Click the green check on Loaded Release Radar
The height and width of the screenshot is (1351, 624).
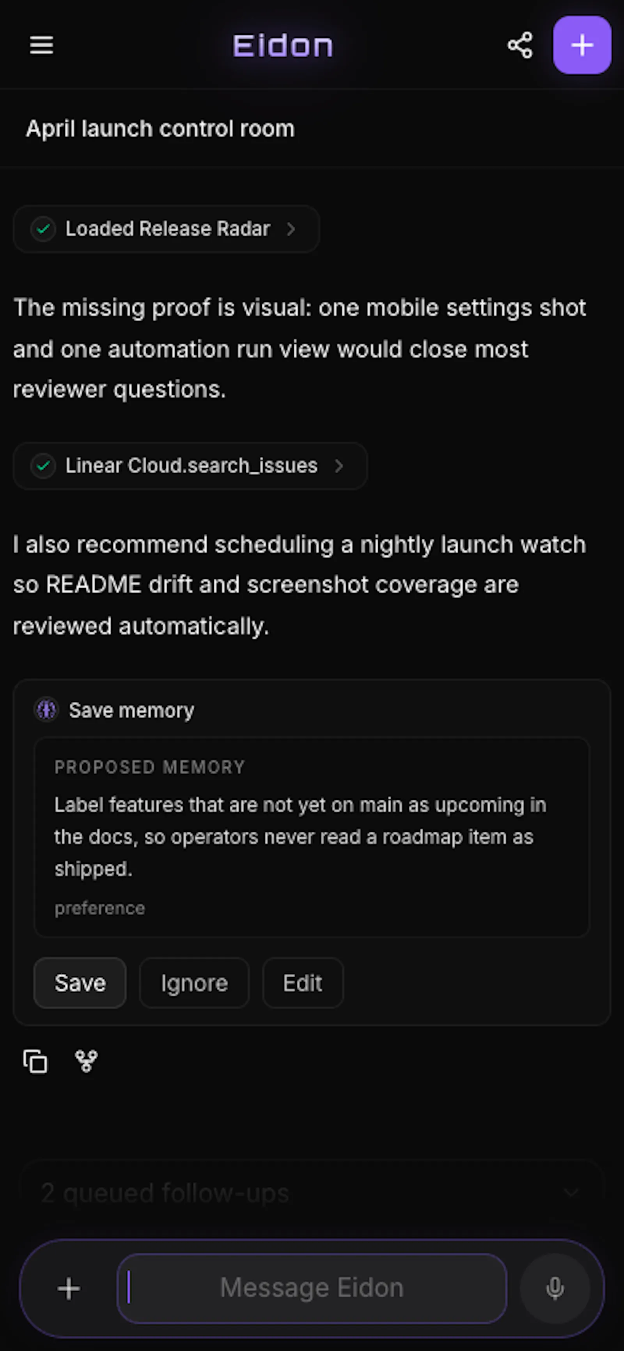tap(44, 229)
